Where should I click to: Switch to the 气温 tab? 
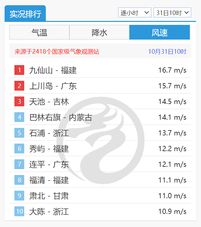(x=39, y=32)
